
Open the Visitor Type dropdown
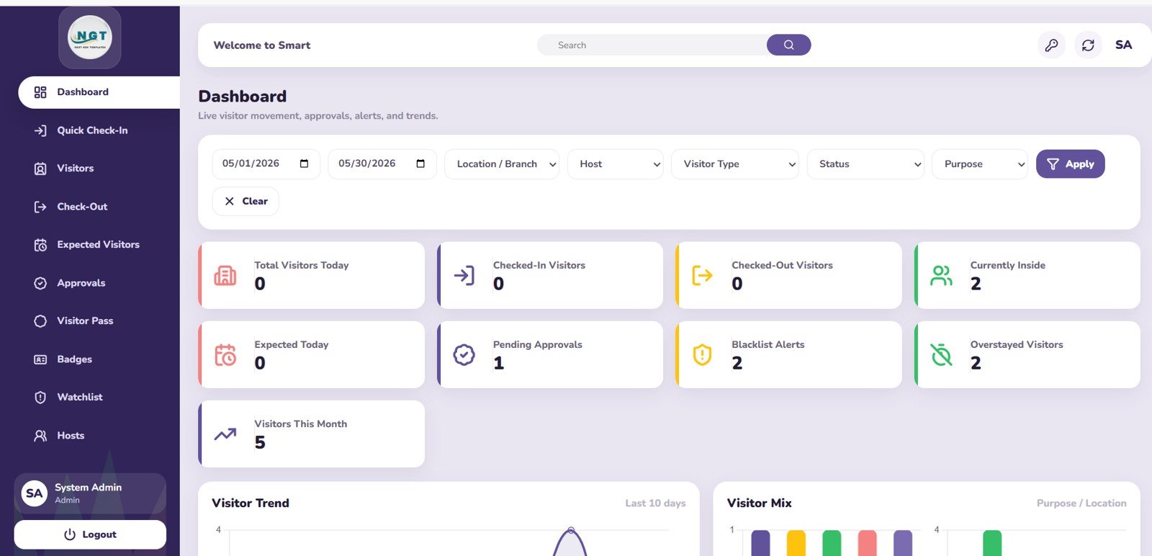pyautogui.click(x=735, y=164)
